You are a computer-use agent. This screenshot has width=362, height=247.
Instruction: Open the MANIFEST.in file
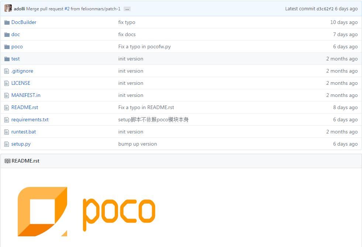pos(26,95)
